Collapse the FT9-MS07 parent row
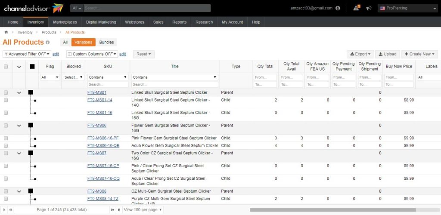The height and width of the screenshot is (215, 441). click(x=19, y=153)
